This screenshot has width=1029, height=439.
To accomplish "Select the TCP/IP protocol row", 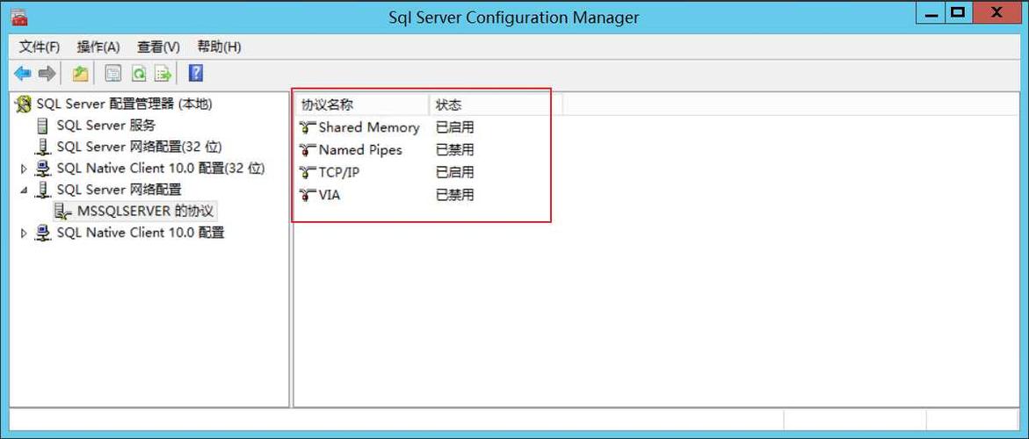I will 388,172.
